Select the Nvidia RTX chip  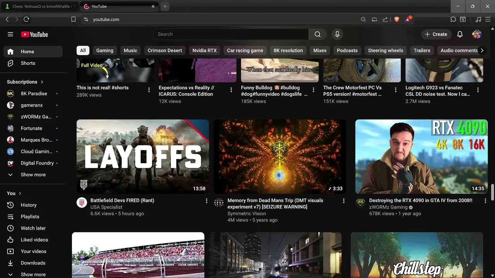pyautogui.click(x=205, y=51)
